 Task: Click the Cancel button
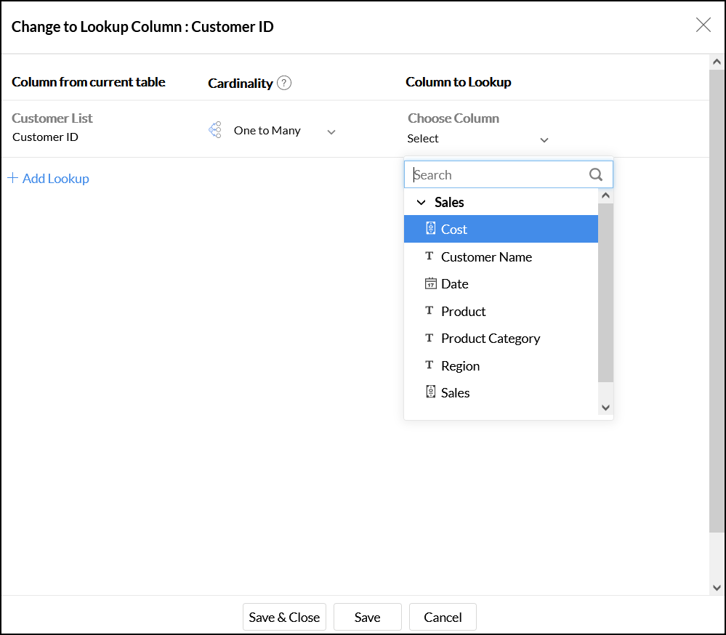coord(443,617)
